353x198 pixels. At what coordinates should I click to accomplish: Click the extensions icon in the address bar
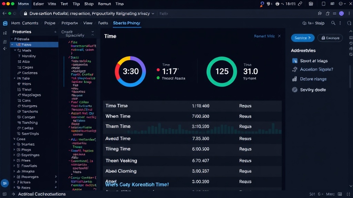tap(320, 13)
